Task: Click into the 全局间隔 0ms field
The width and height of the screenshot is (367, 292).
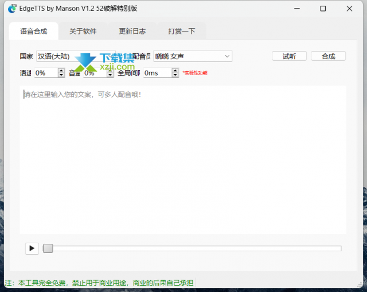Action: click(x=158, y=73)
